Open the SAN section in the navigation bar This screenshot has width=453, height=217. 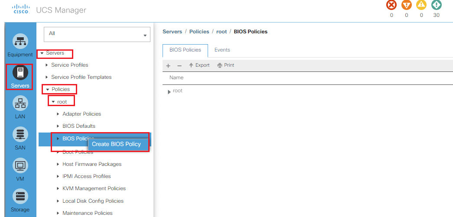pos(20,139)
